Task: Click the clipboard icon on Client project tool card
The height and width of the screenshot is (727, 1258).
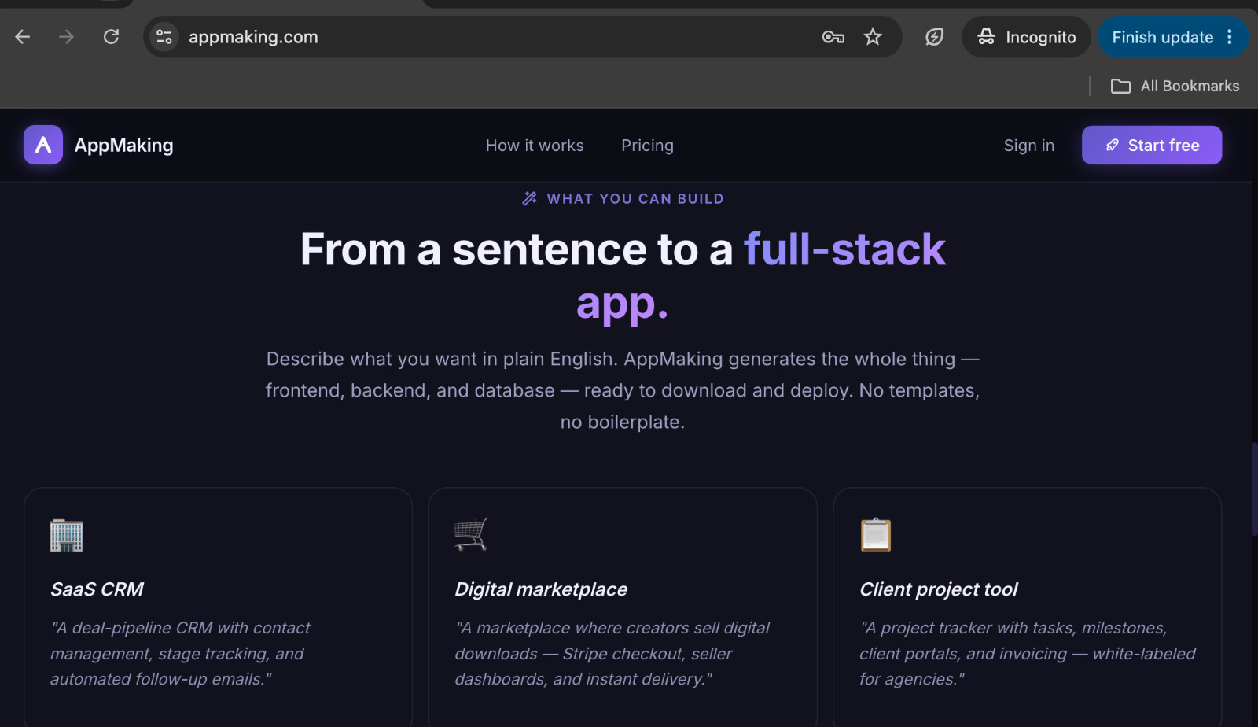Action: (x=876, y=535)
